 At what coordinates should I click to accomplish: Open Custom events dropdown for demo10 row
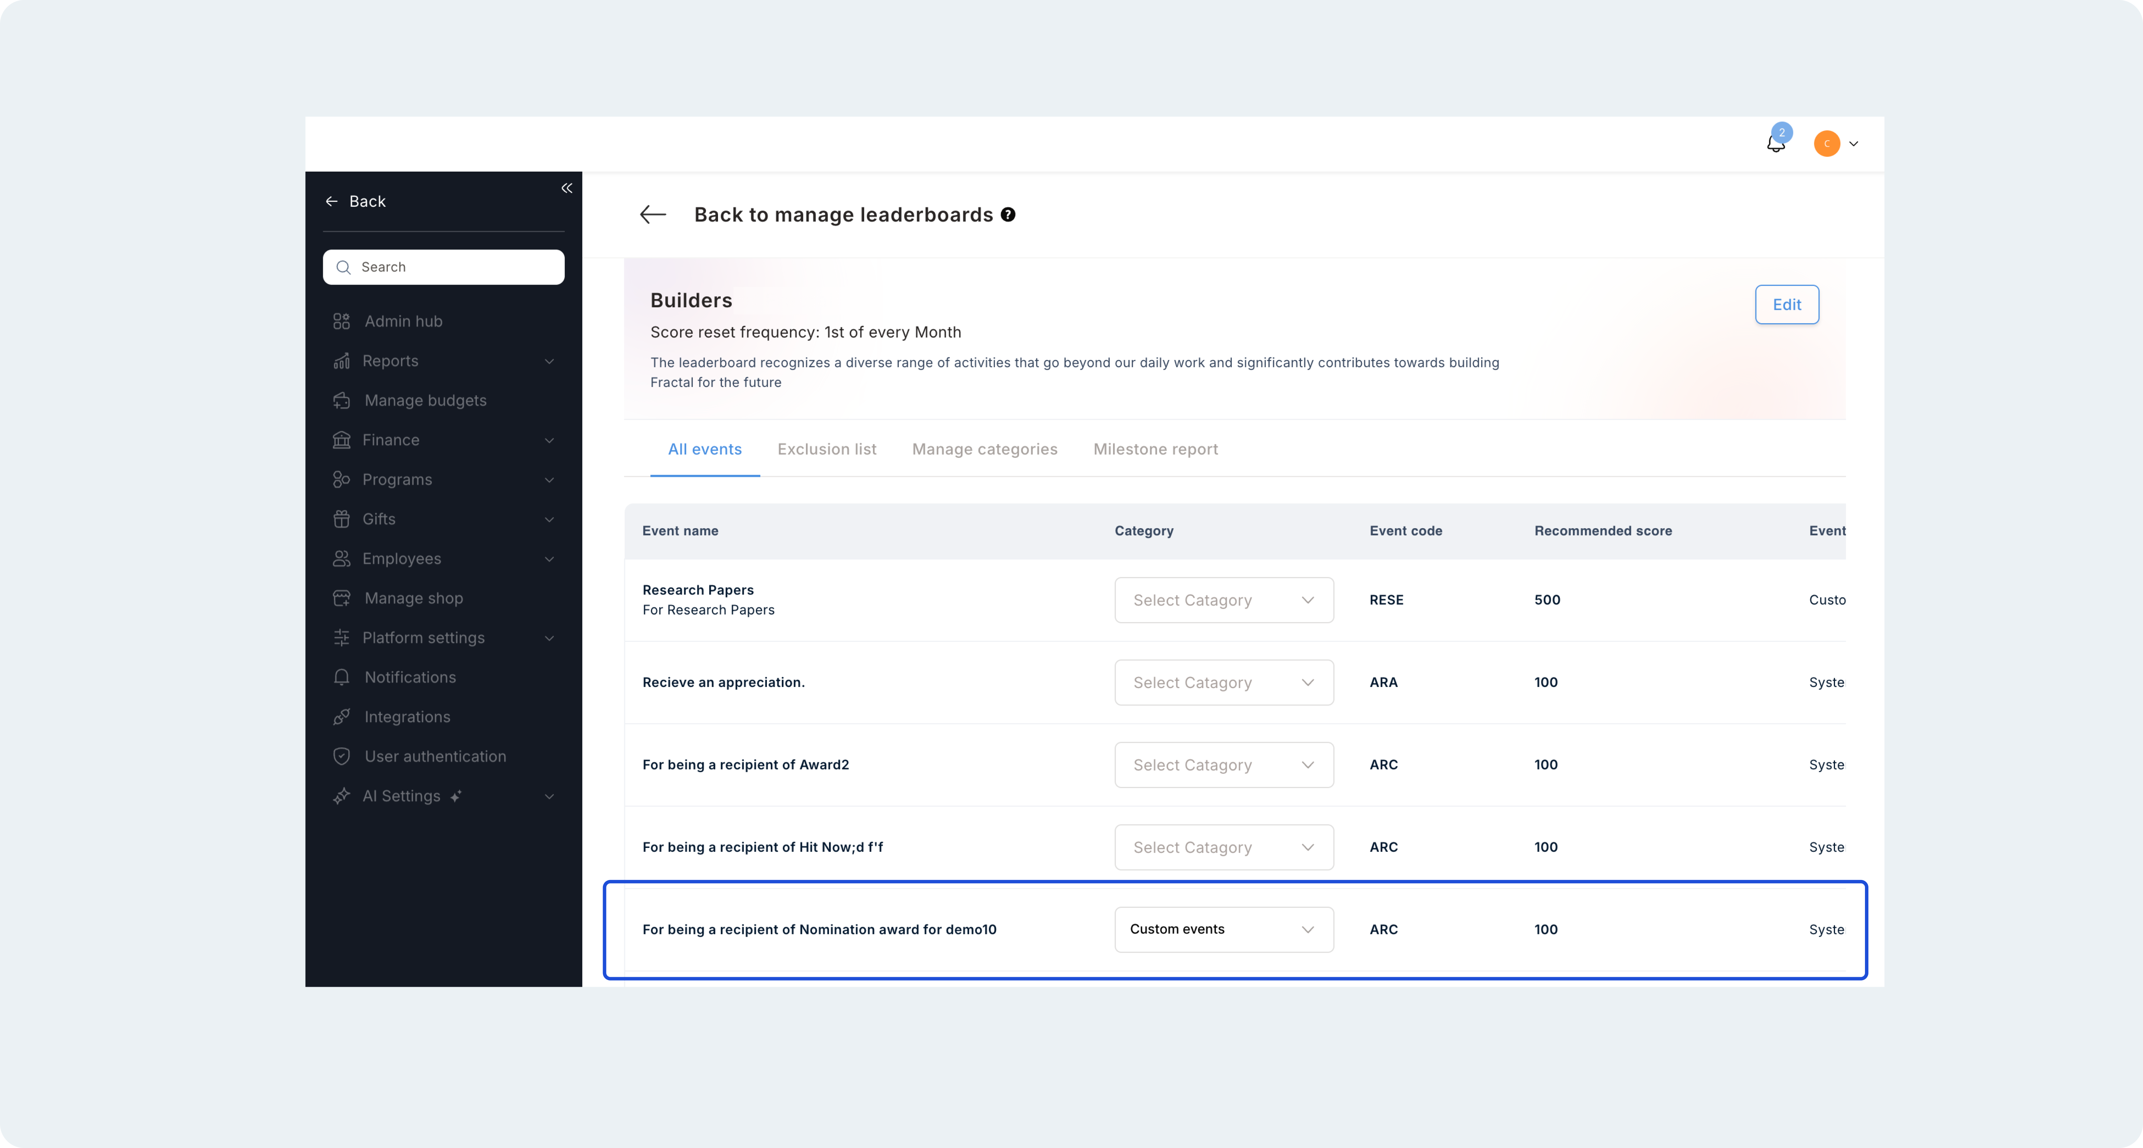click(x=1224, y=929)
